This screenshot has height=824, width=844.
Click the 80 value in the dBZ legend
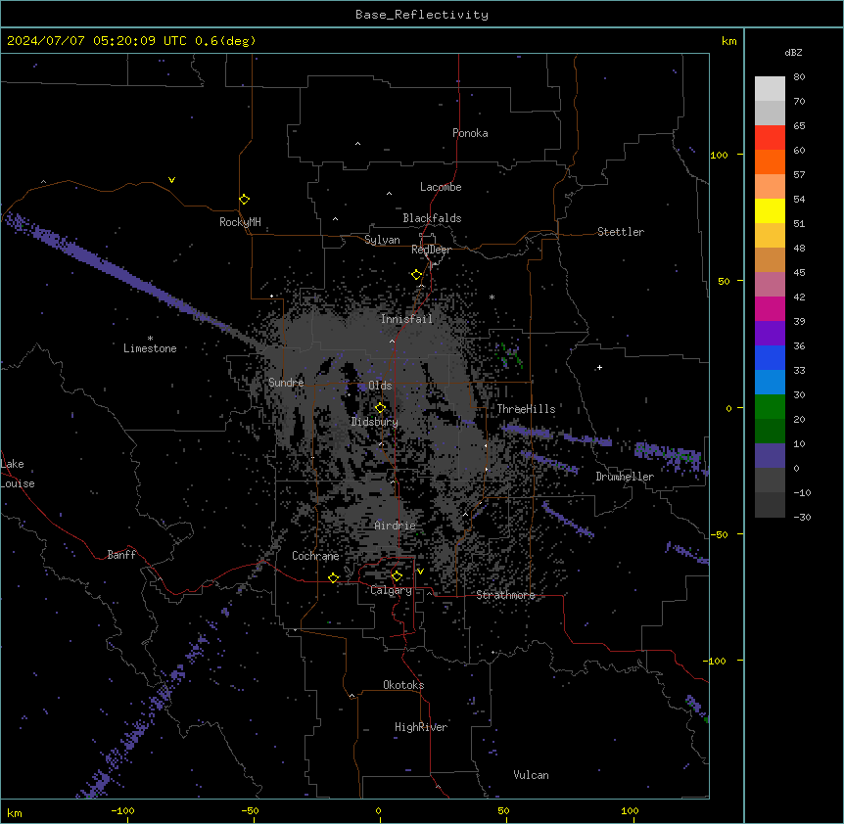(x=799, y=77)
